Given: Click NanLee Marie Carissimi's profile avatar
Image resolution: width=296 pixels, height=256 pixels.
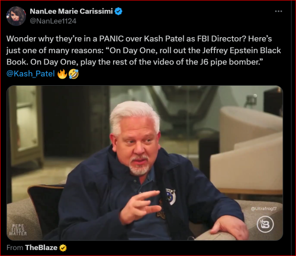Looking at the screenshot, I should (16, 16).
